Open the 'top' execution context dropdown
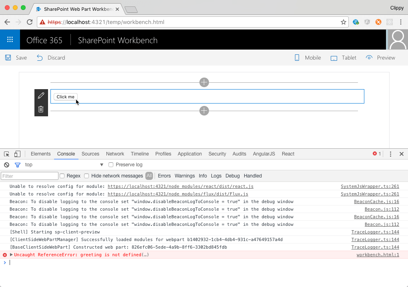Screen dimensions: 408x287 [101, 164]
